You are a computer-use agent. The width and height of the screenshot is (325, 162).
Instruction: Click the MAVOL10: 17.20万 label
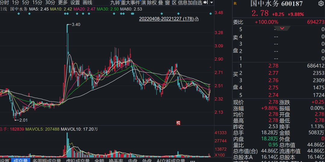coord(79,129)
